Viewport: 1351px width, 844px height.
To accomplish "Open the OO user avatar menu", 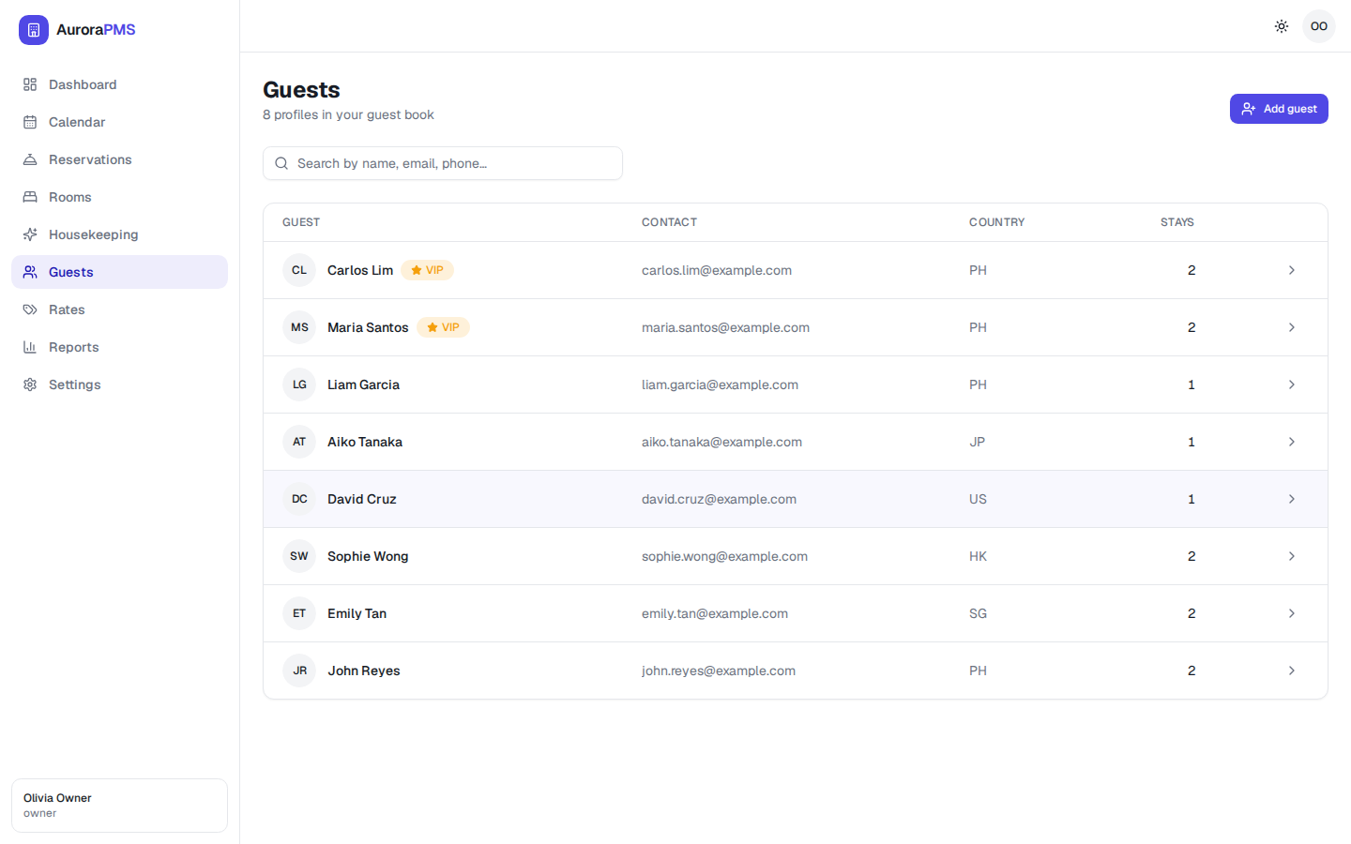I will tap(1319, 26).
